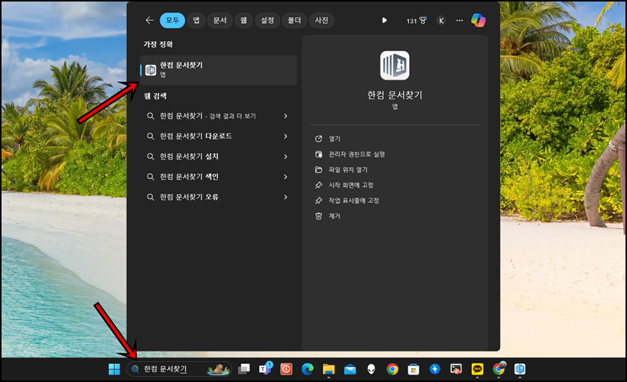Screen dimensions: 627x382
Task: Pin app via 시작 화면에 고정
Action: [x=344, y=185]
